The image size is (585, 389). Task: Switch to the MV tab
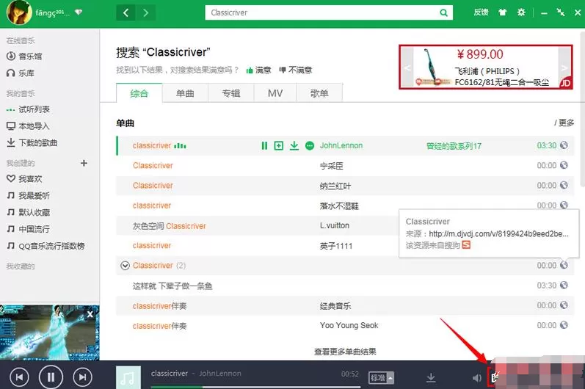tap(275, 93)
